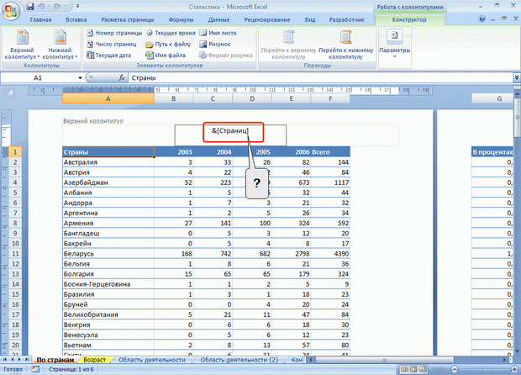
Task: Click the formula bar showing Страны
Action: [320, 78]
